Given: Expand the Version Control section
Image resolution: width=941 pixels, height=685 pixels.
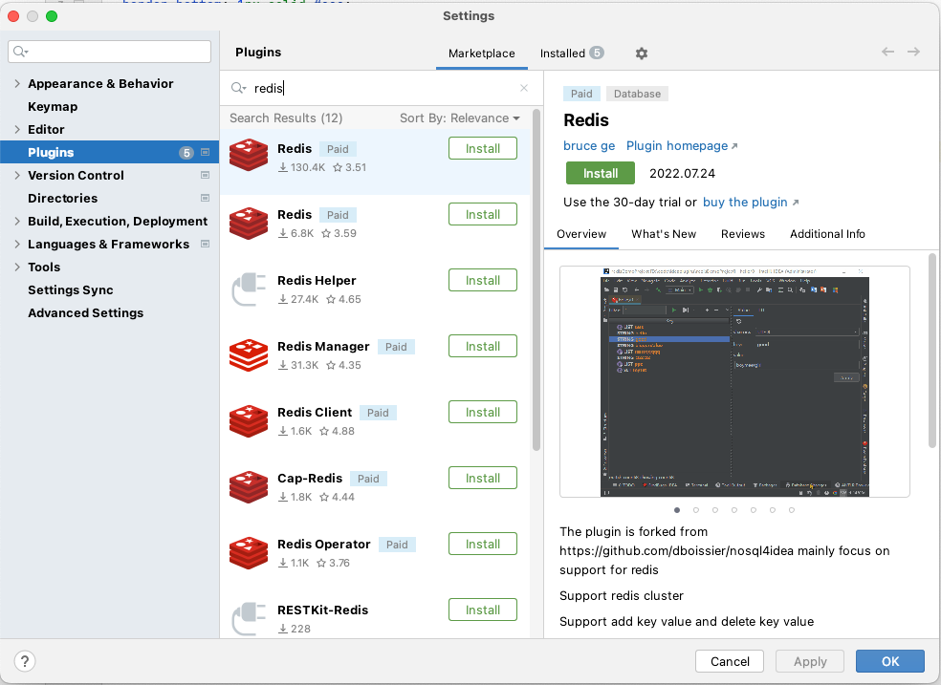Looking at the screenshot, I should (x=17, y=175).
